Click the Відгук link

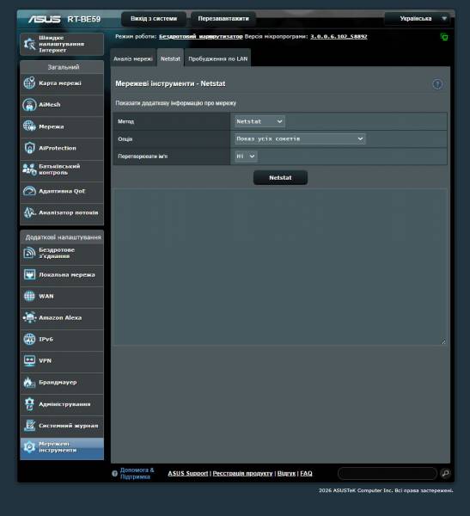286,473
